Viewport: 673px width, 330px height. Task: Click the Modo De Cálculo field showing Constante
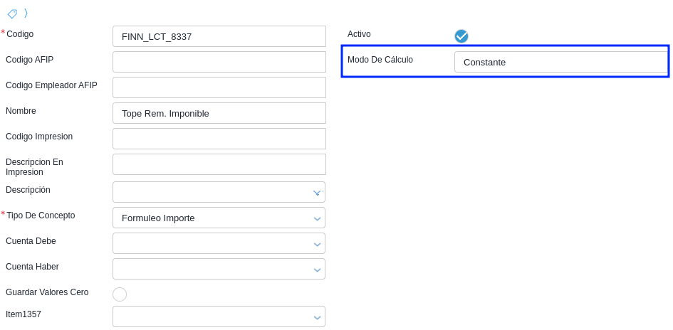pos(560,62)
